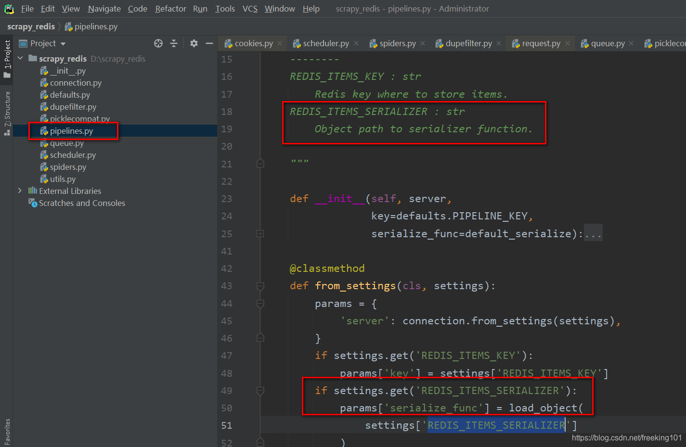Switch to the dupefilter.py tab

(468, 43)
